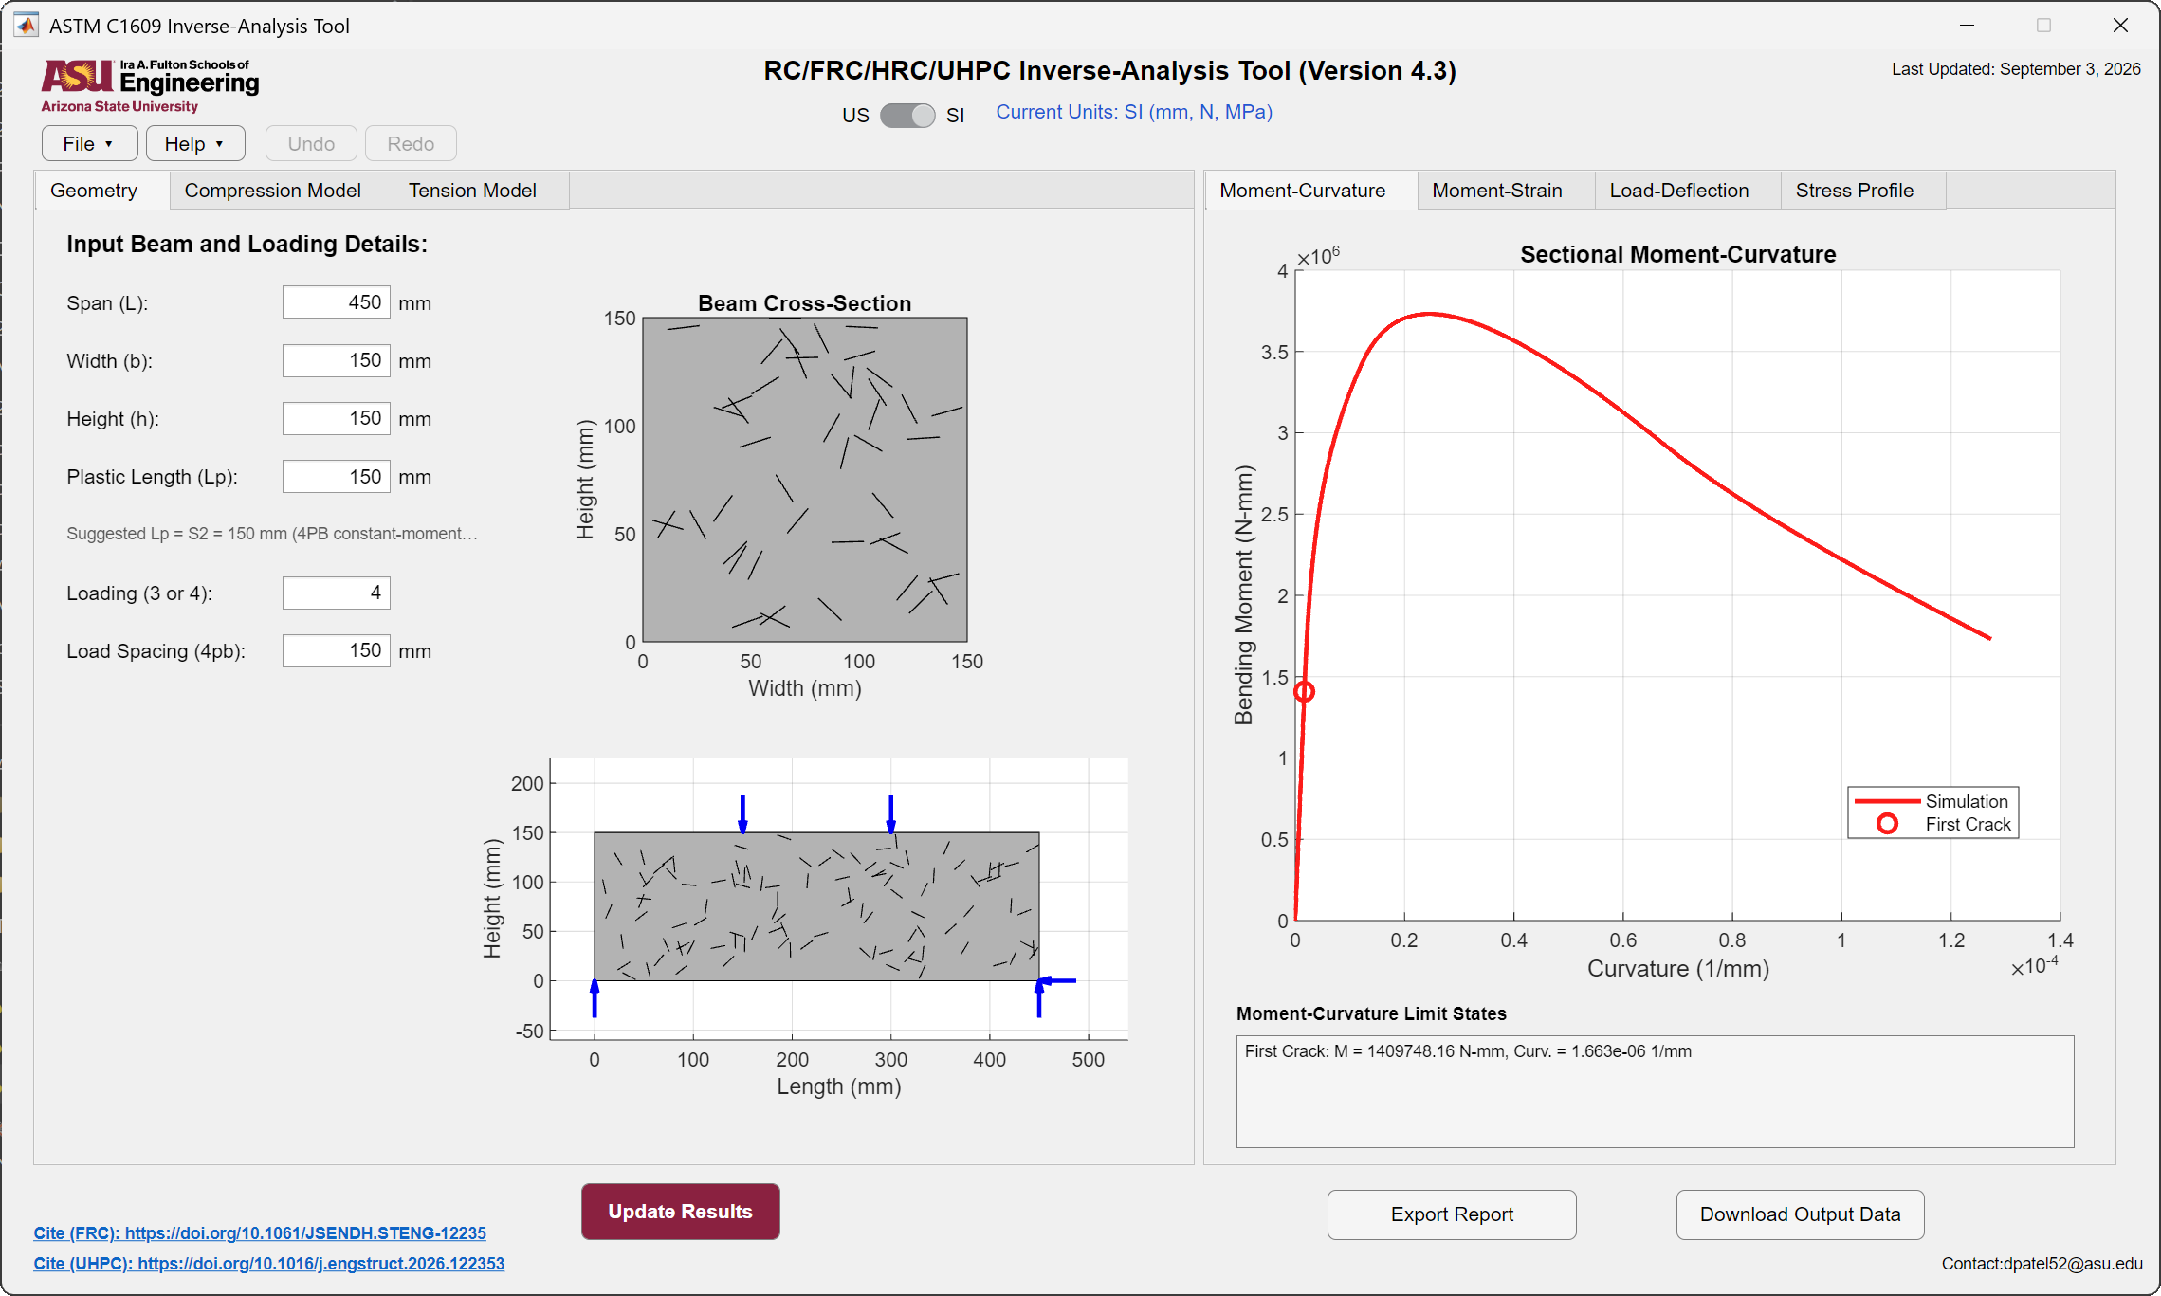The width and height of the screenshot is (2161, 1296).
Task: Show the Stress Profile tab
Action: (1854, 191)
